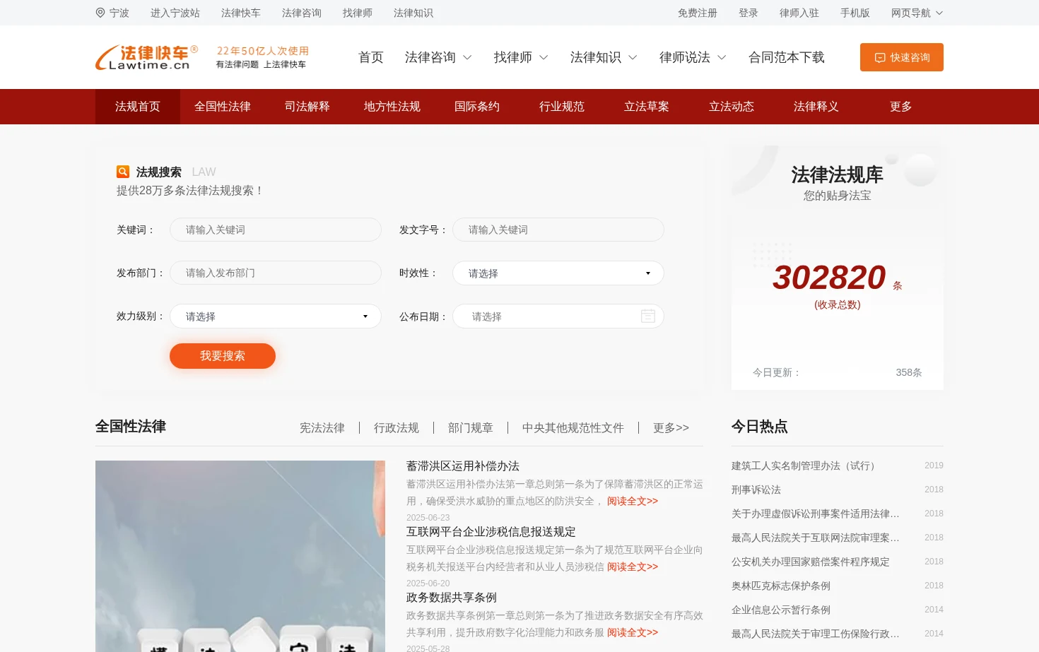This screenshot has width=1039, height=652.
Task: Select the 法规首页 tab
Action: [138, 107]
